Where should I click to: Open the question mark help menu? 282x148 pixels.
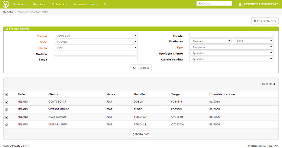(x=106, y=4)
